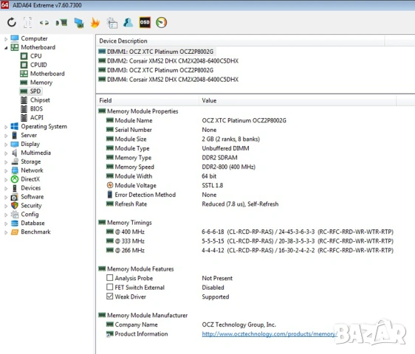Image resolution: width=415 pixels, height=354 pixels.
Task: Select the DirectX tree node
Action: pyautogui.click(x=30, y=179)
